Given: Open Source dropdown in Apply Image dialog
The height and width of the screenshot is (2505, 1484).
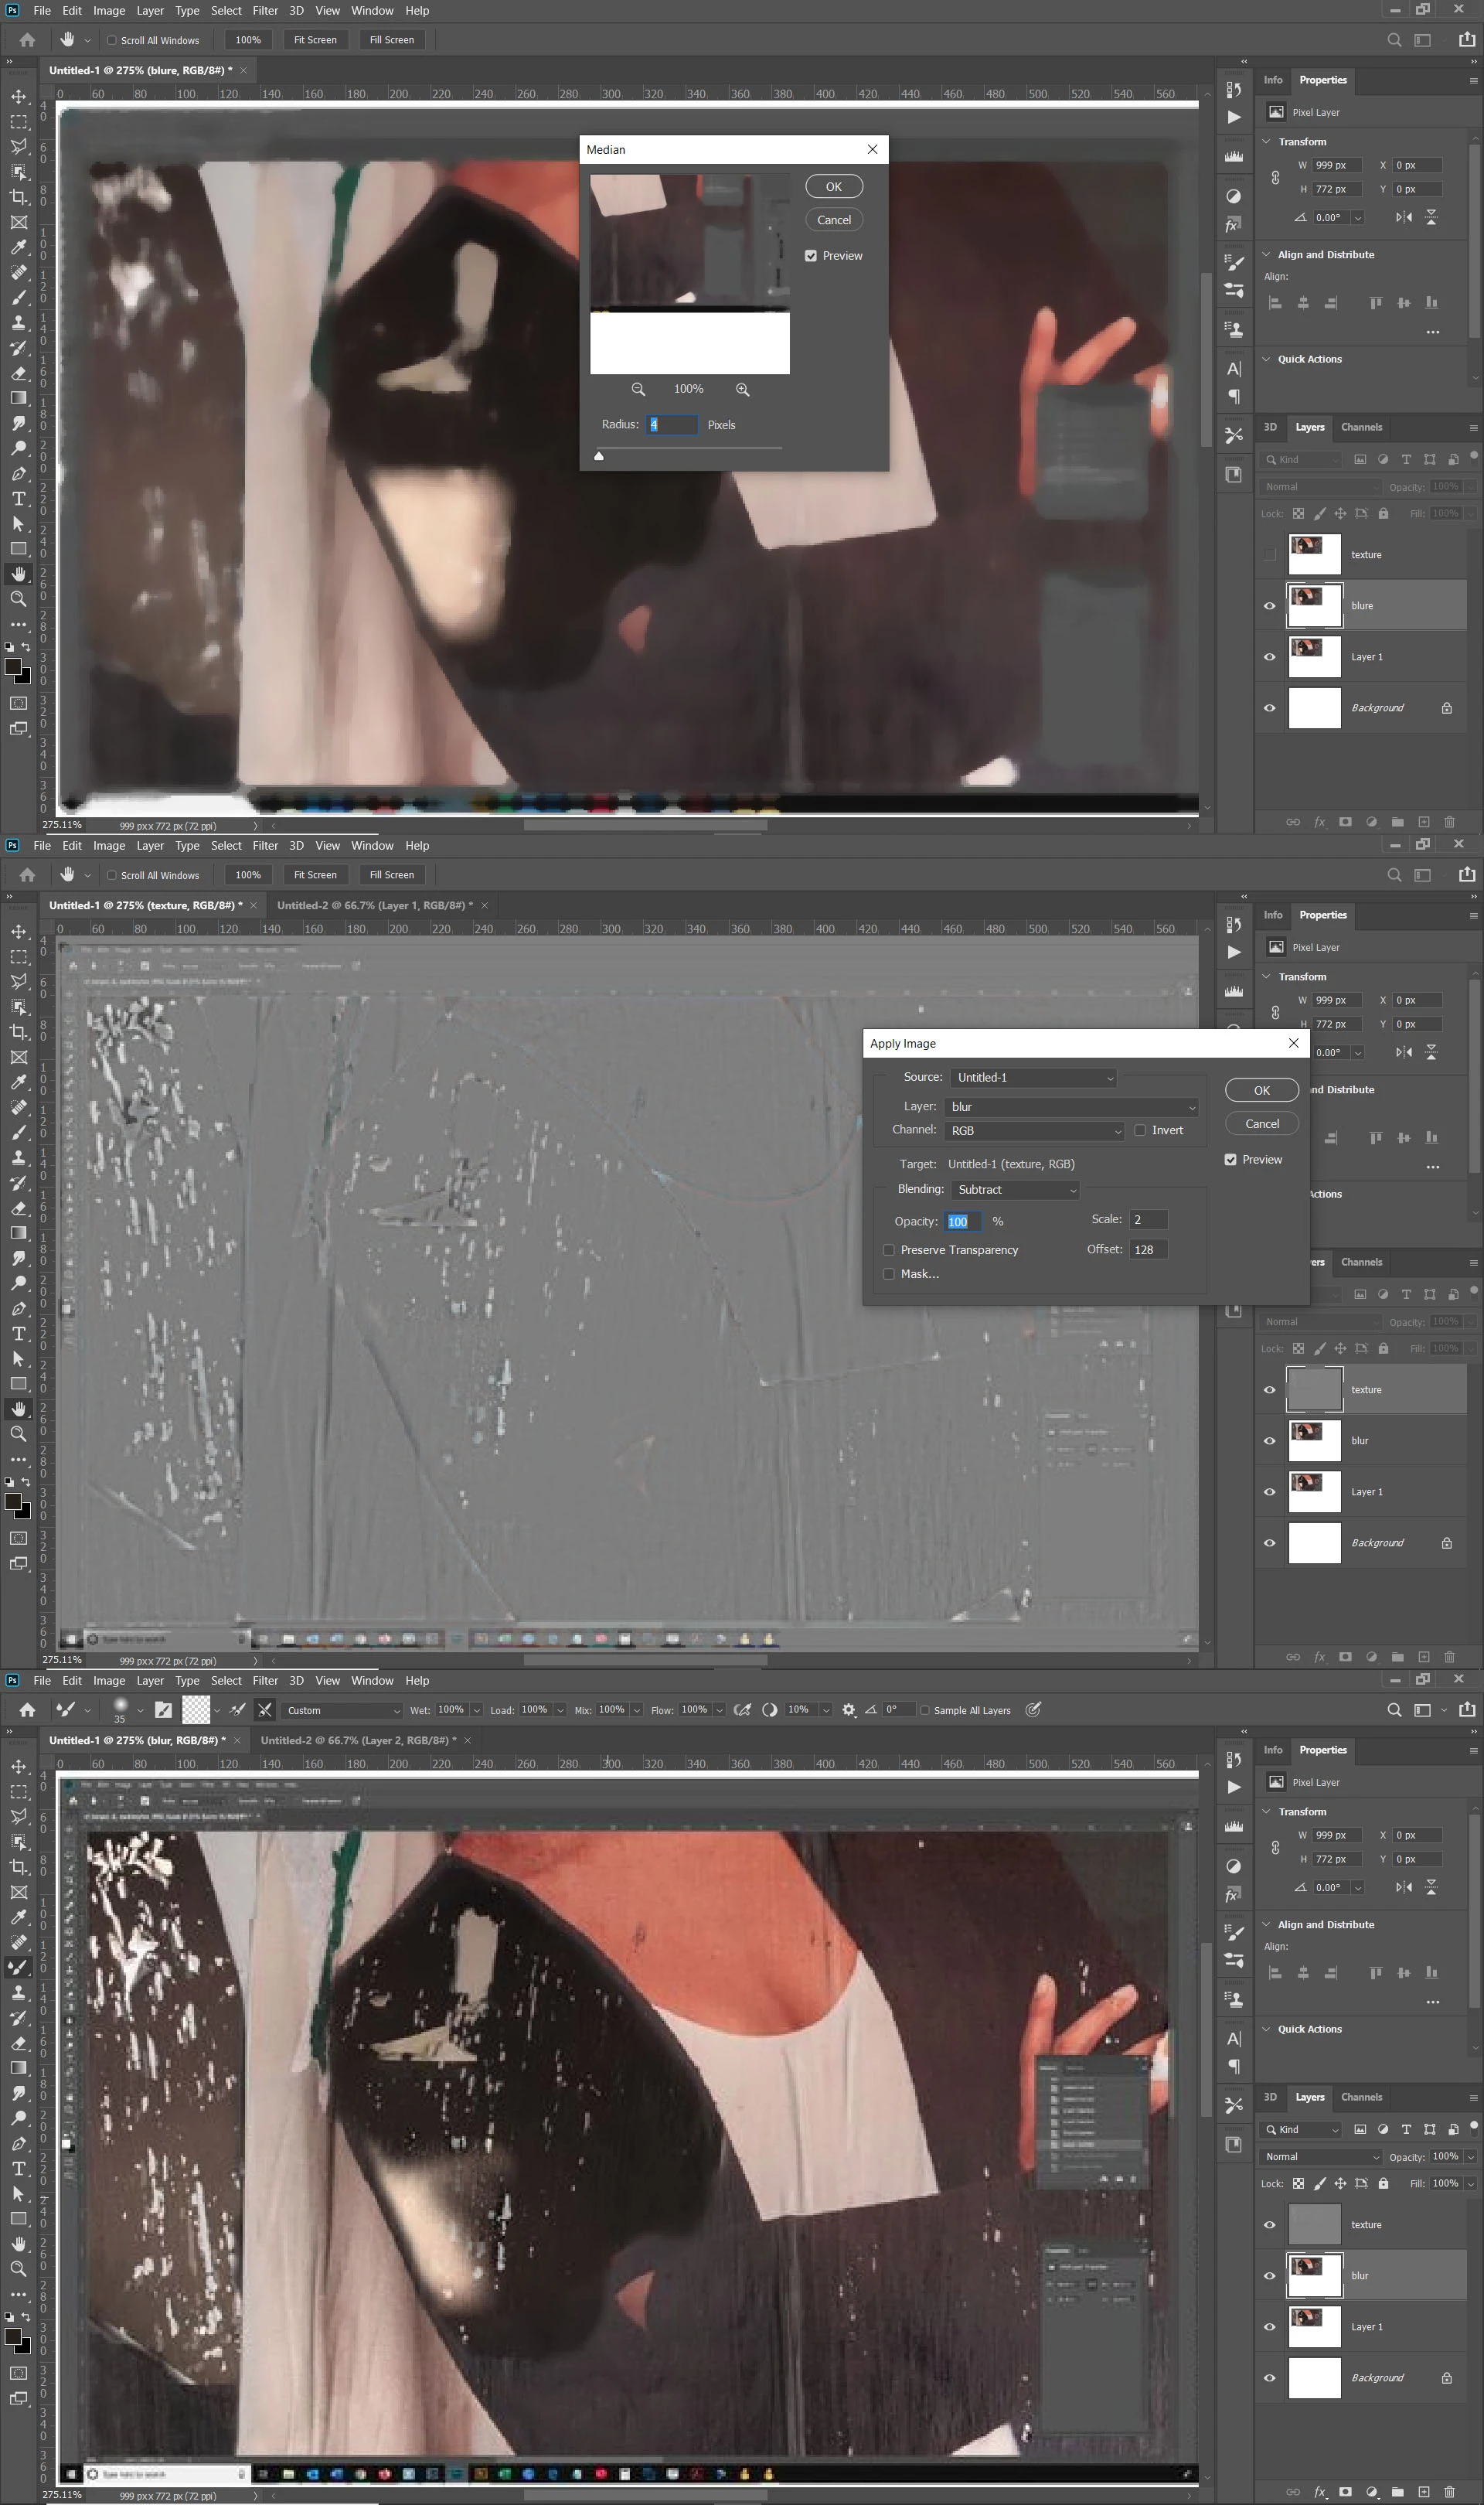Looking at the screenshot, I should click(1033, 1077).
